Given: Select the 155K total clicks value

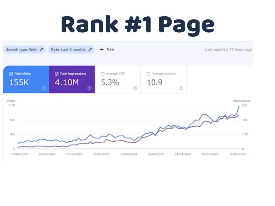Looking at the screenshot, I should [19, 82].
